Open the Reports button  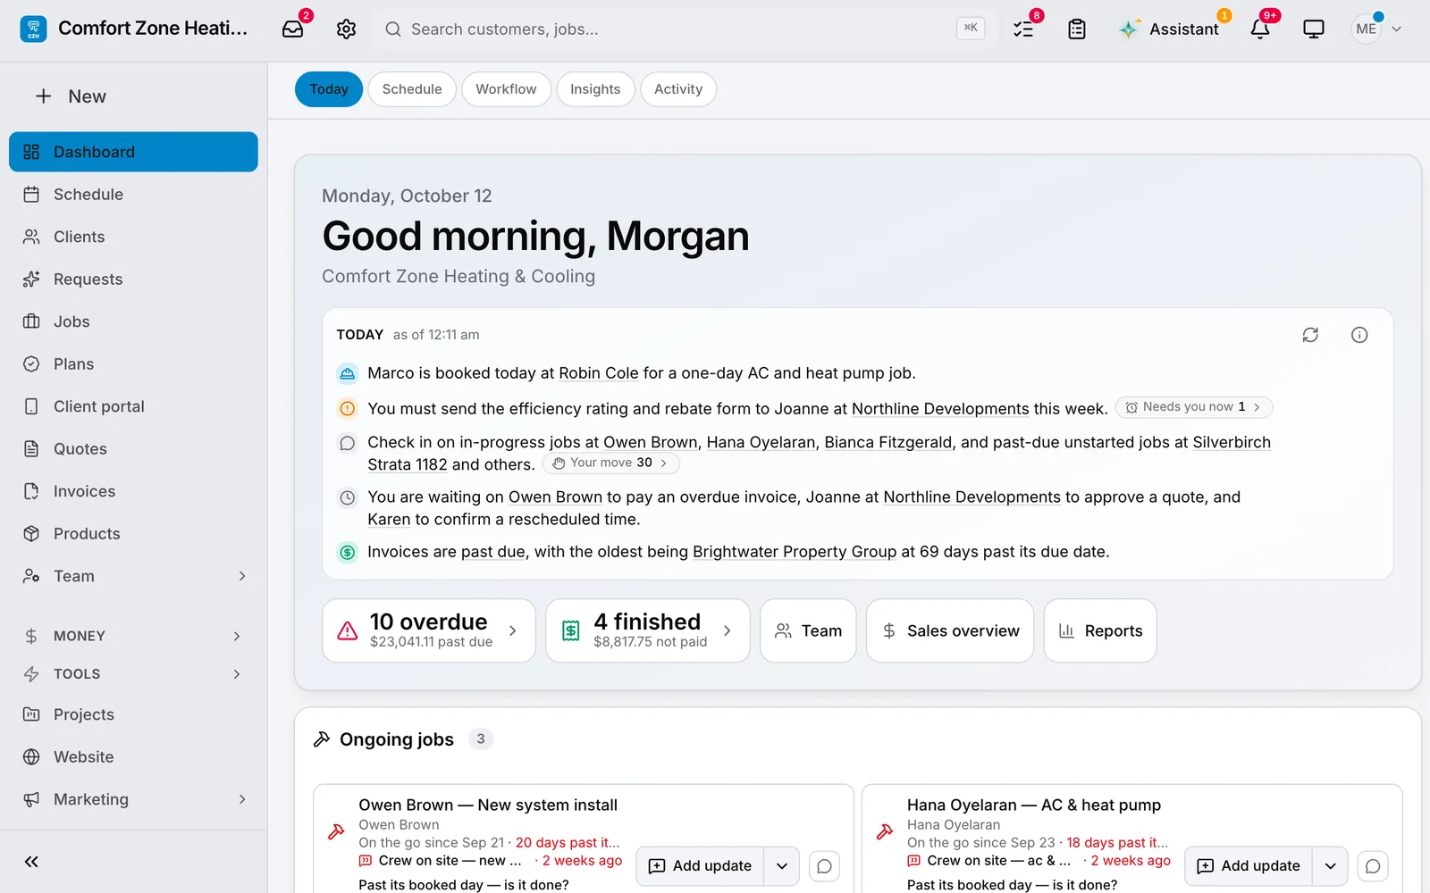1100,630
